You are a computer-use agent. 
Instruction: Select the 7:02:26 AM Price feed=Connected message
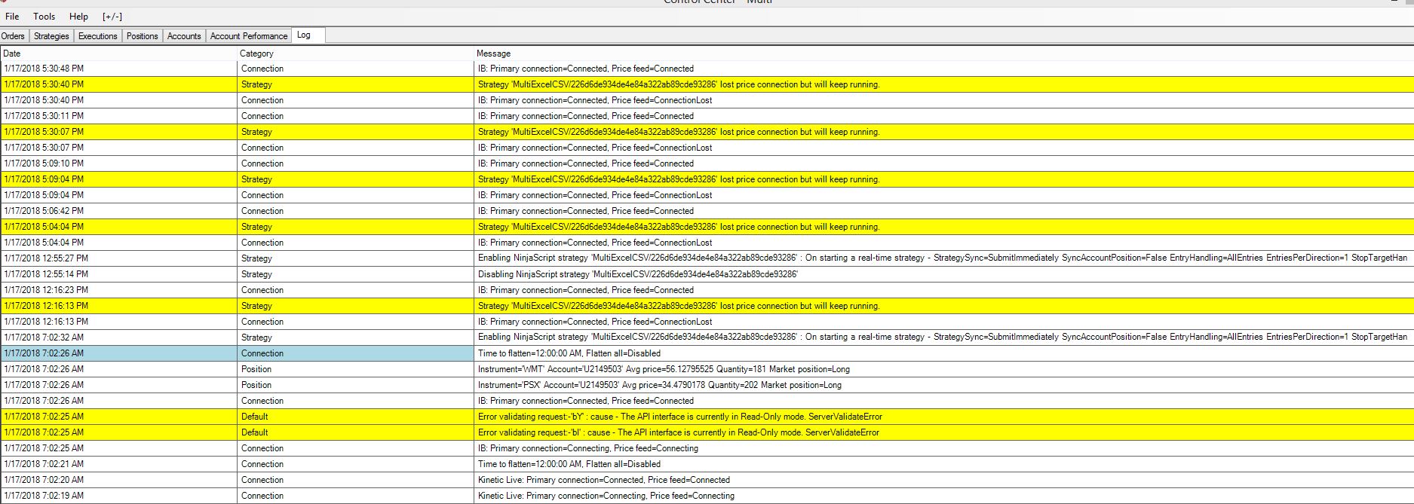pos(586,401)
